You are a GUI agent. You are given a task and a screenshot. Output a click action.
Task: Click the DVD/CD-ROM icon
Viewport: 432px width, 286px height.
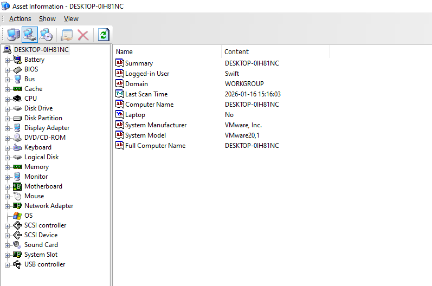point(17,138)
